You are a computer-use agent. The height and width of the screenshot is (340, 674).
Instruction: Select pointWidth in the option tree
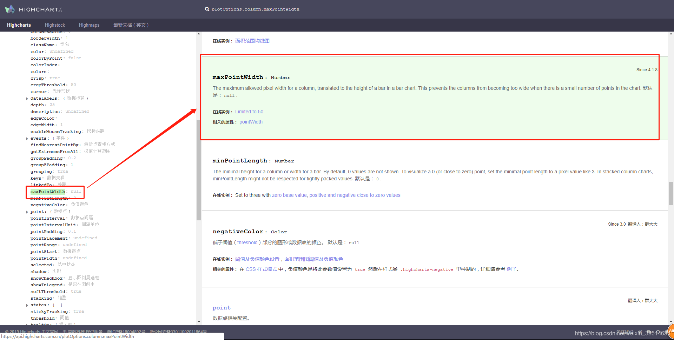click(44, 258)
